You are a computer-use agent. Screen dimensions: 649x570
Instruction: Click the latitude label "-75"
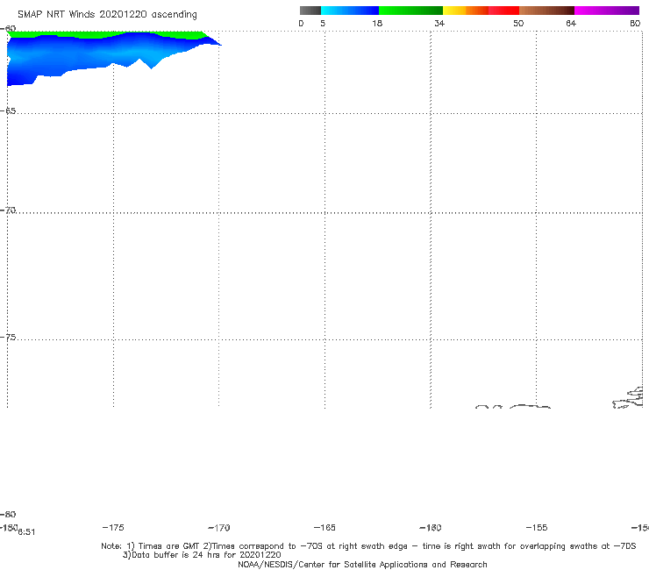pos(8,338)
